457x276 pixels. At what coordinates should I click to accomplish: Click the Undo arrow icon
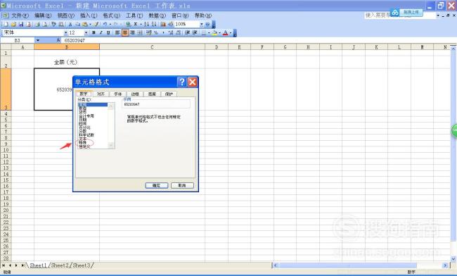pyautogui.click(x=105, y=24)
